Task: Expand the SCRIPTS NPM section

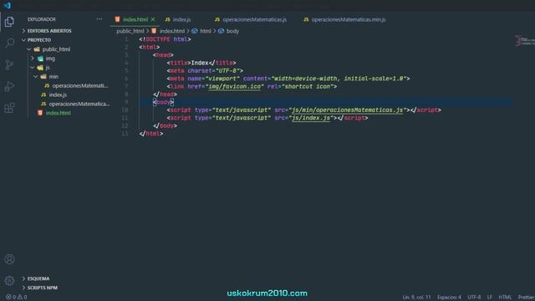Action: (43, 288)
